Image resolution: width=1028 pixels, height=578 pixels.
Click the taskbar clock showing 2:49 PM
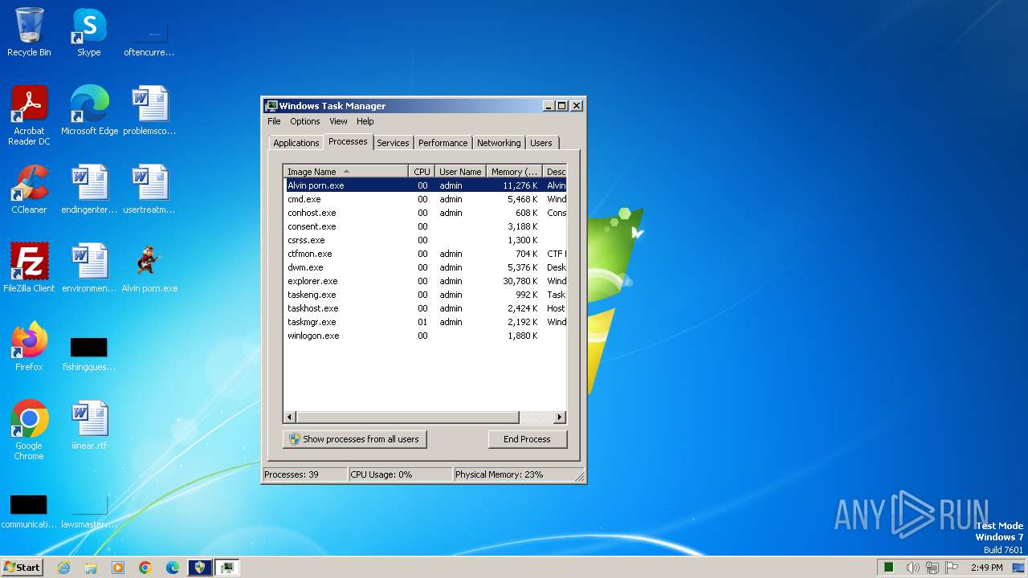click(986, 568)
